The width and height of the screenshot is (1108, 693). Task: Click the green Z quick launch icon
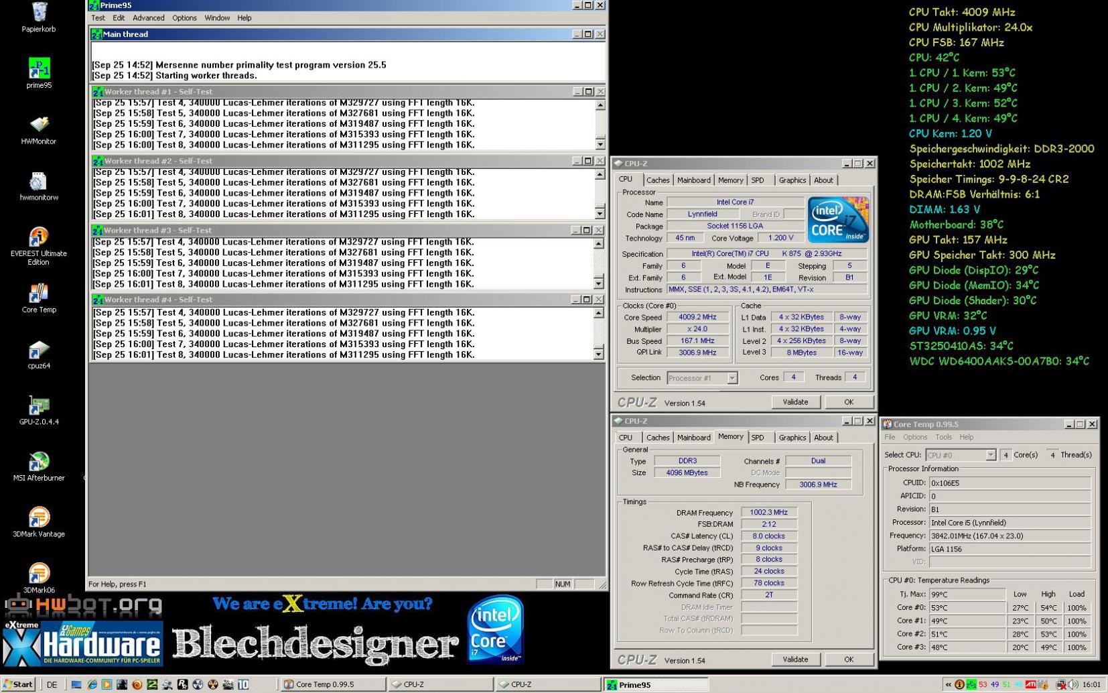click(152, 684)
